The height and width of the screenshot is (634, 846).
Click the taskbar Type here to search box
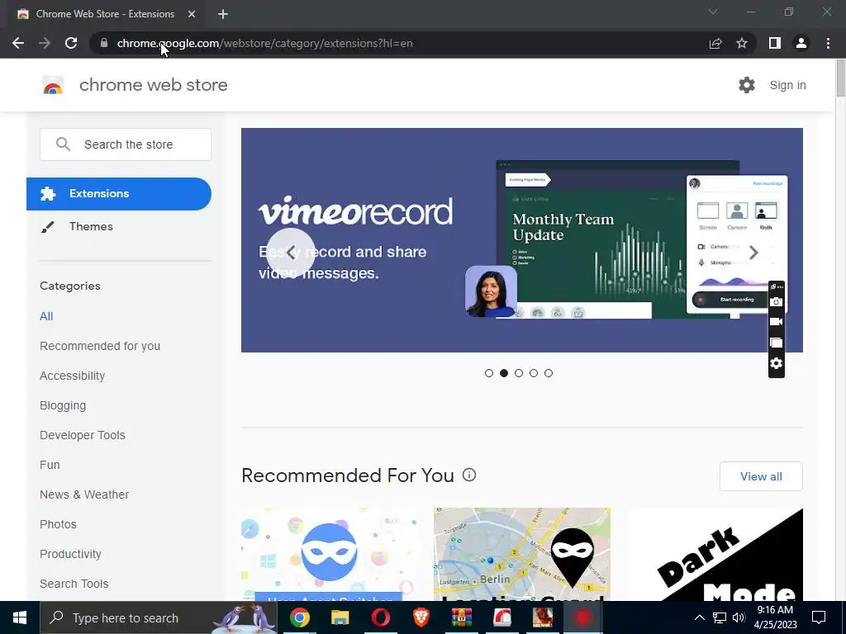tap(158, 617)
